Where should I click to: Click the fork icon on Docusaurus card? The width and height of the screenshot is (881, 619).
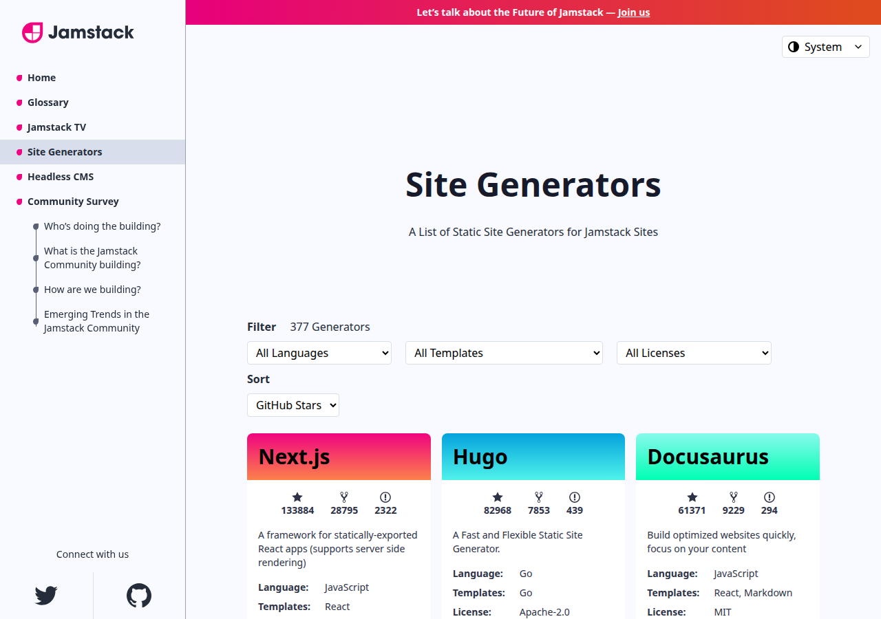tap(734, 497)
